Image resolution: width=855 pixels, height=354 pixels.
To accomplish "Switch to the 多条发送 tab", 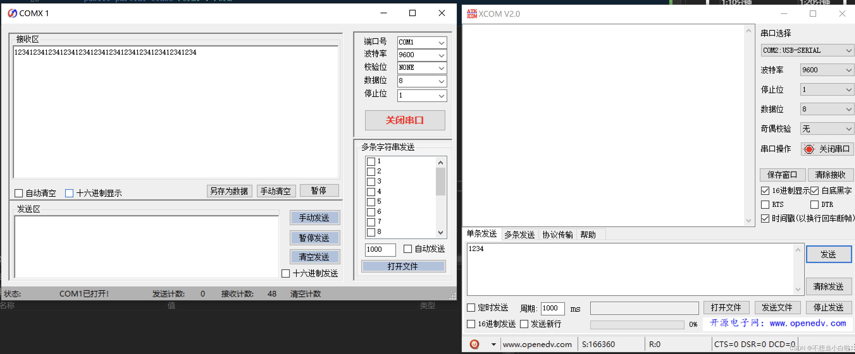I will click(519, 235).
